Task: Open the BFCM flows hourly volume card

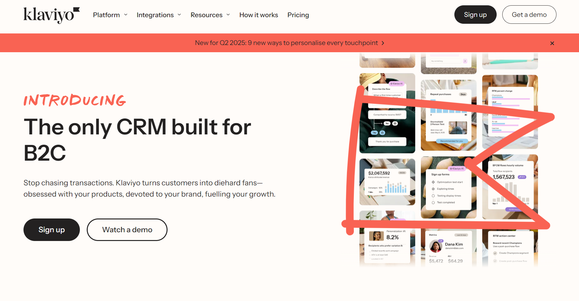Action: (510, 187)
